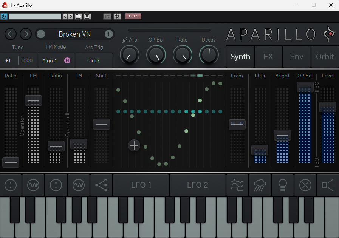339x238 pixels.
Task: Open Operator II ratio divide icon
Action: [56, 185]
